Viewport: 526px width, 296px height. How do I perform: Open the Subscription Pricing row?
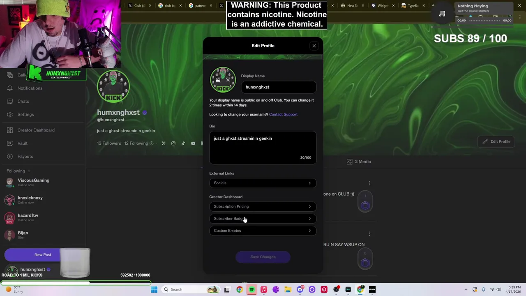[263, 206]
